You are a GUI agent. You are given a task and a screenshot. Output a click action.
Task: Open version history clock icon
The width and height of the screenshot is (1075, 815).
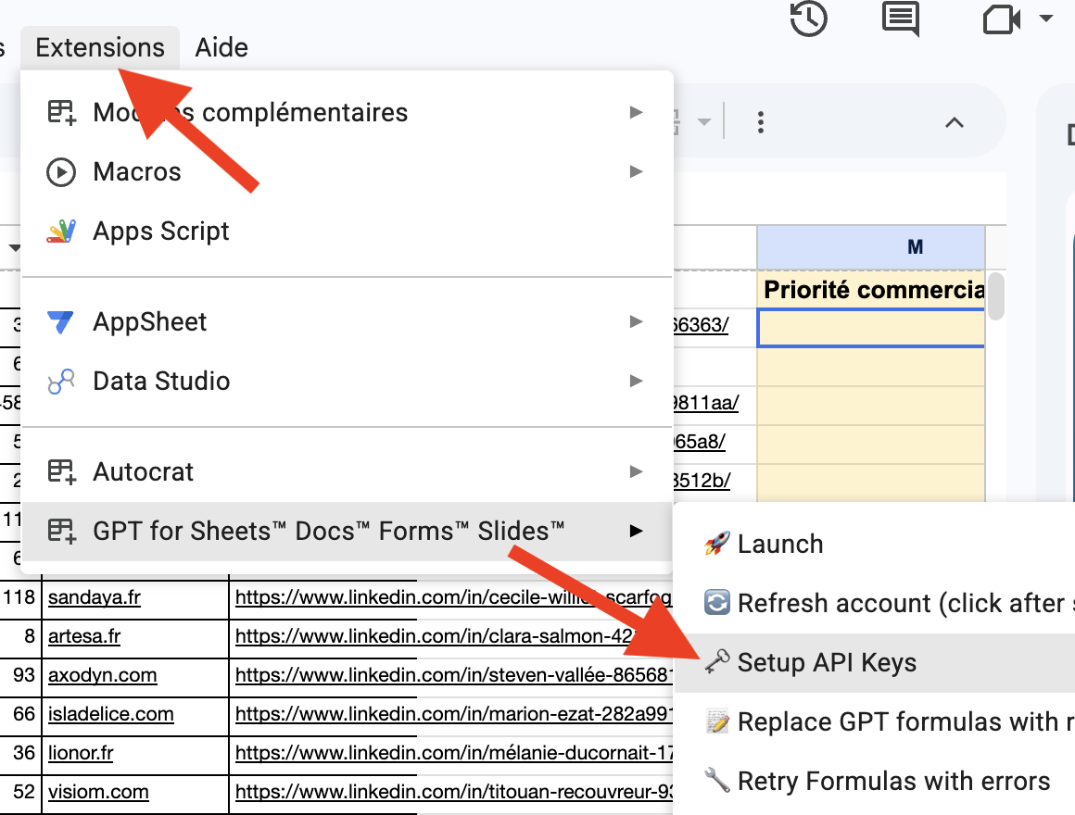[x=809, y=19]
